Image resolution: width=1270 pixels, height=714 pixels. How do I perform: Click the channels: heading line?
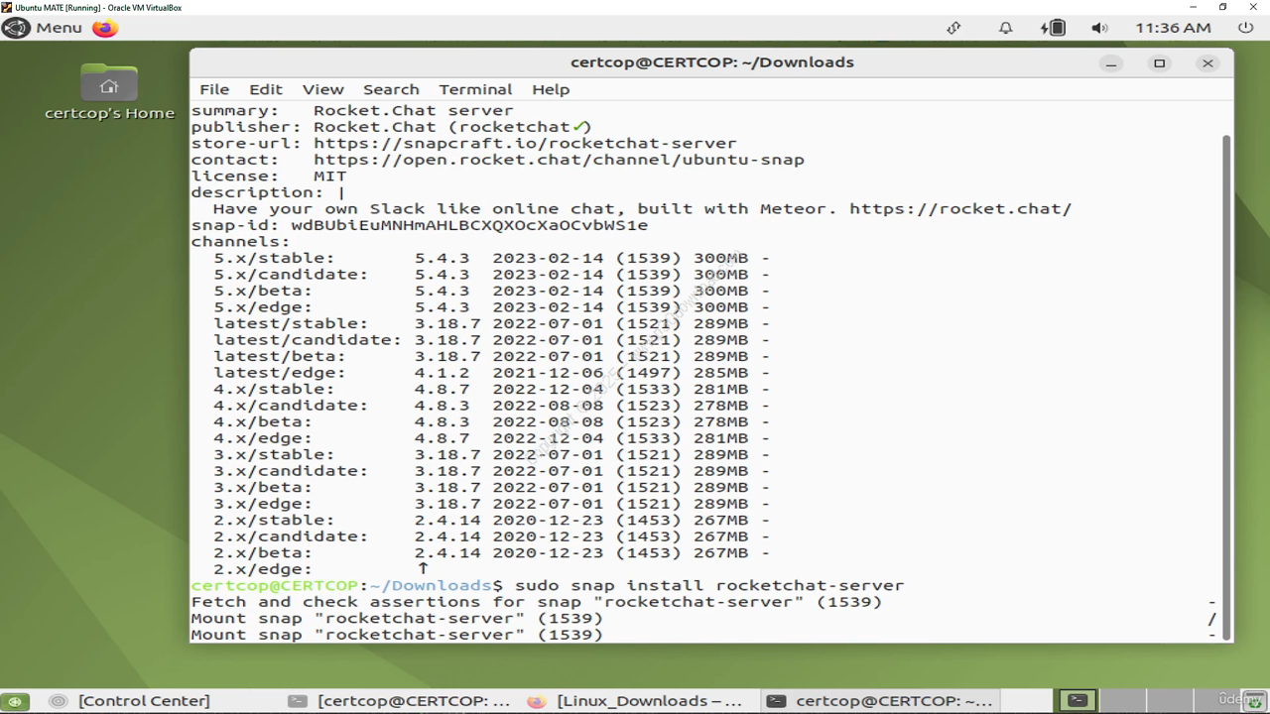(240, 242)
